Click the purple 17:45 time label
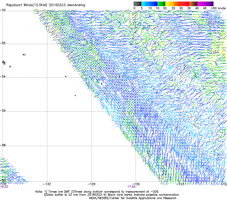Image resolution: width=227 pixels, height=200 pixels. point(132,187)
